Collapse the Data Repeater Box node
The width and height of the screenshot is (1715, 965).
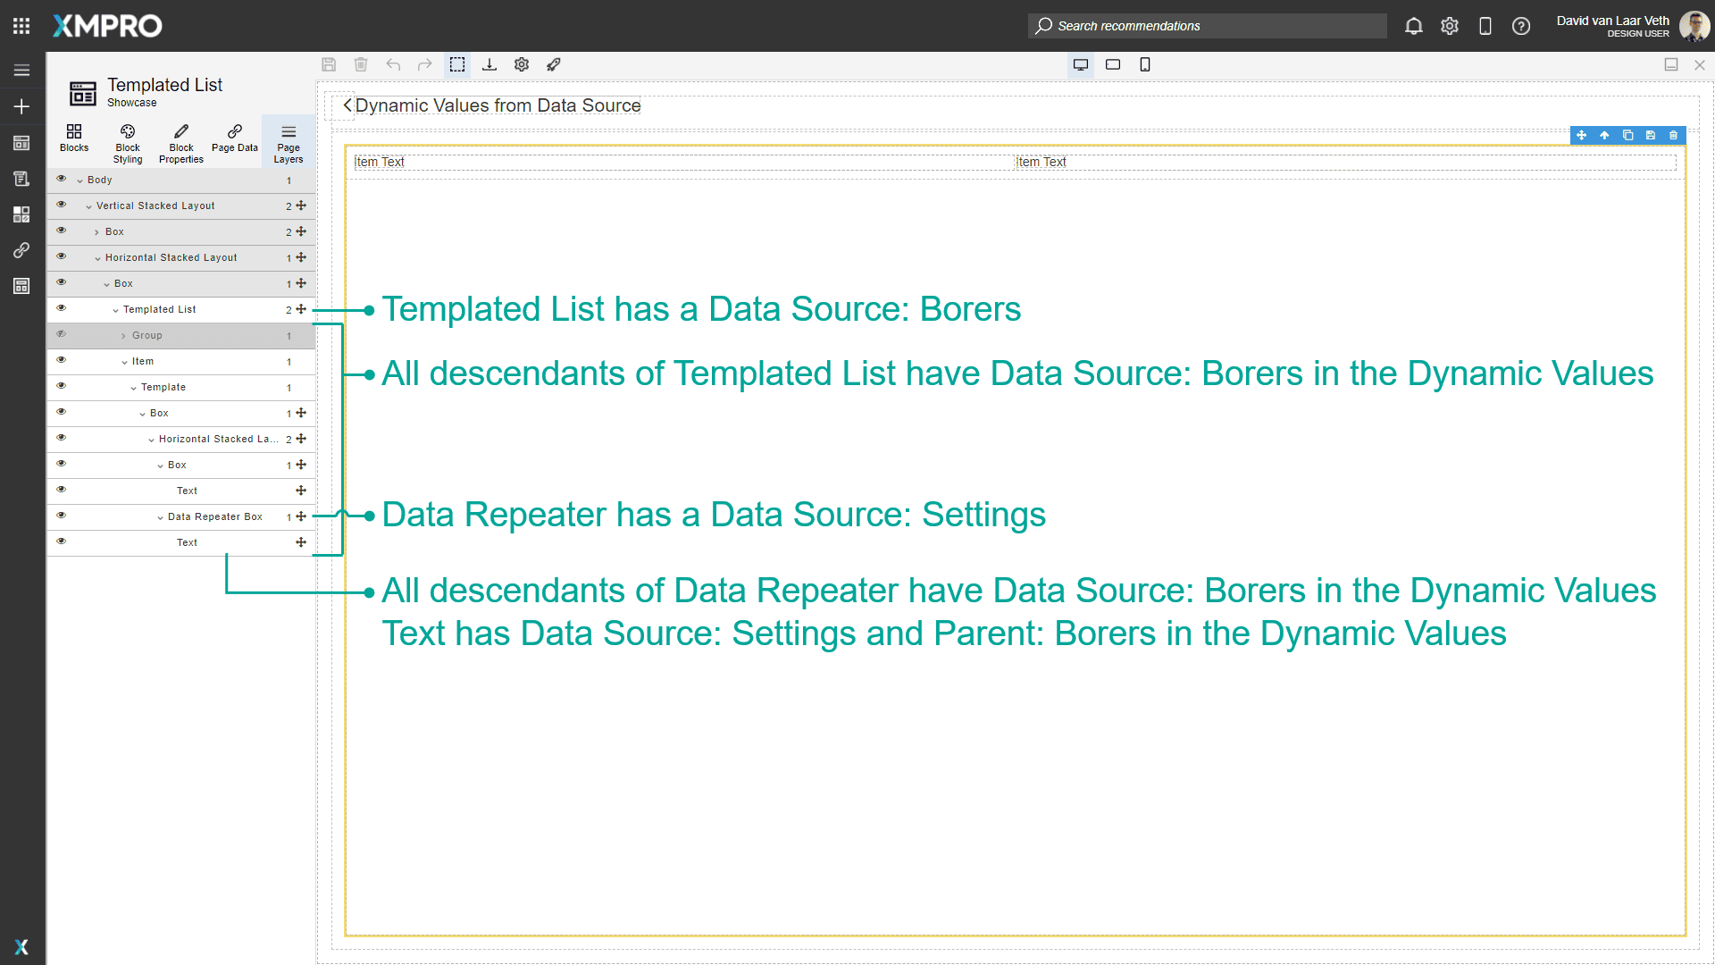coord(160,517)
